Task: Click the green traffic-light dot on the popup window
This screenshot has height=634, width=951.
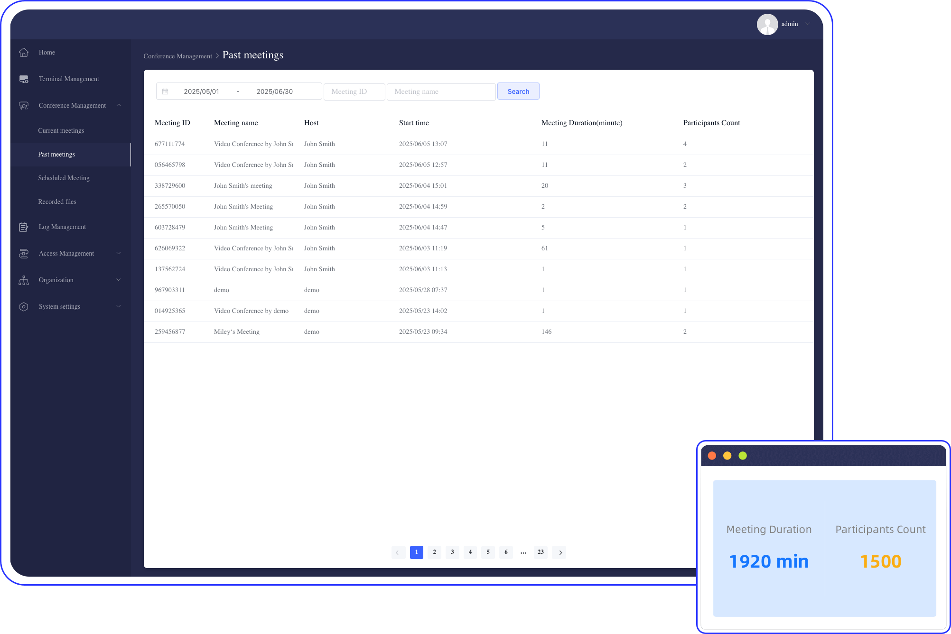Action: (742, 455)
